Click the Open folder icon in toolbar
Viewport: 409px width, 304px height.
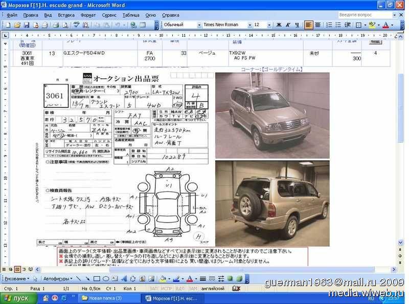17,25
